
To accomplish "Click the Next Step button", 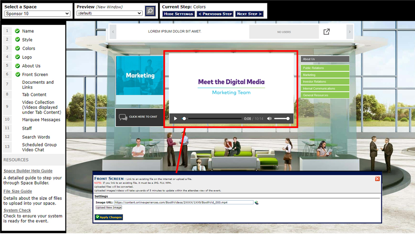I will (x=249, y=14).
